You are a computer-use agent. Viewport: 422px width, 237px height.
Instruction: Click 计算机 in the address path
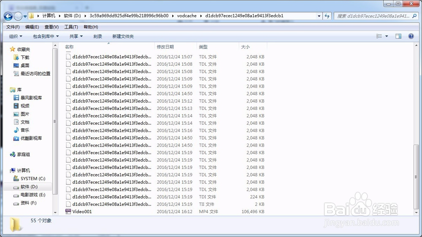tap(49, 16)
